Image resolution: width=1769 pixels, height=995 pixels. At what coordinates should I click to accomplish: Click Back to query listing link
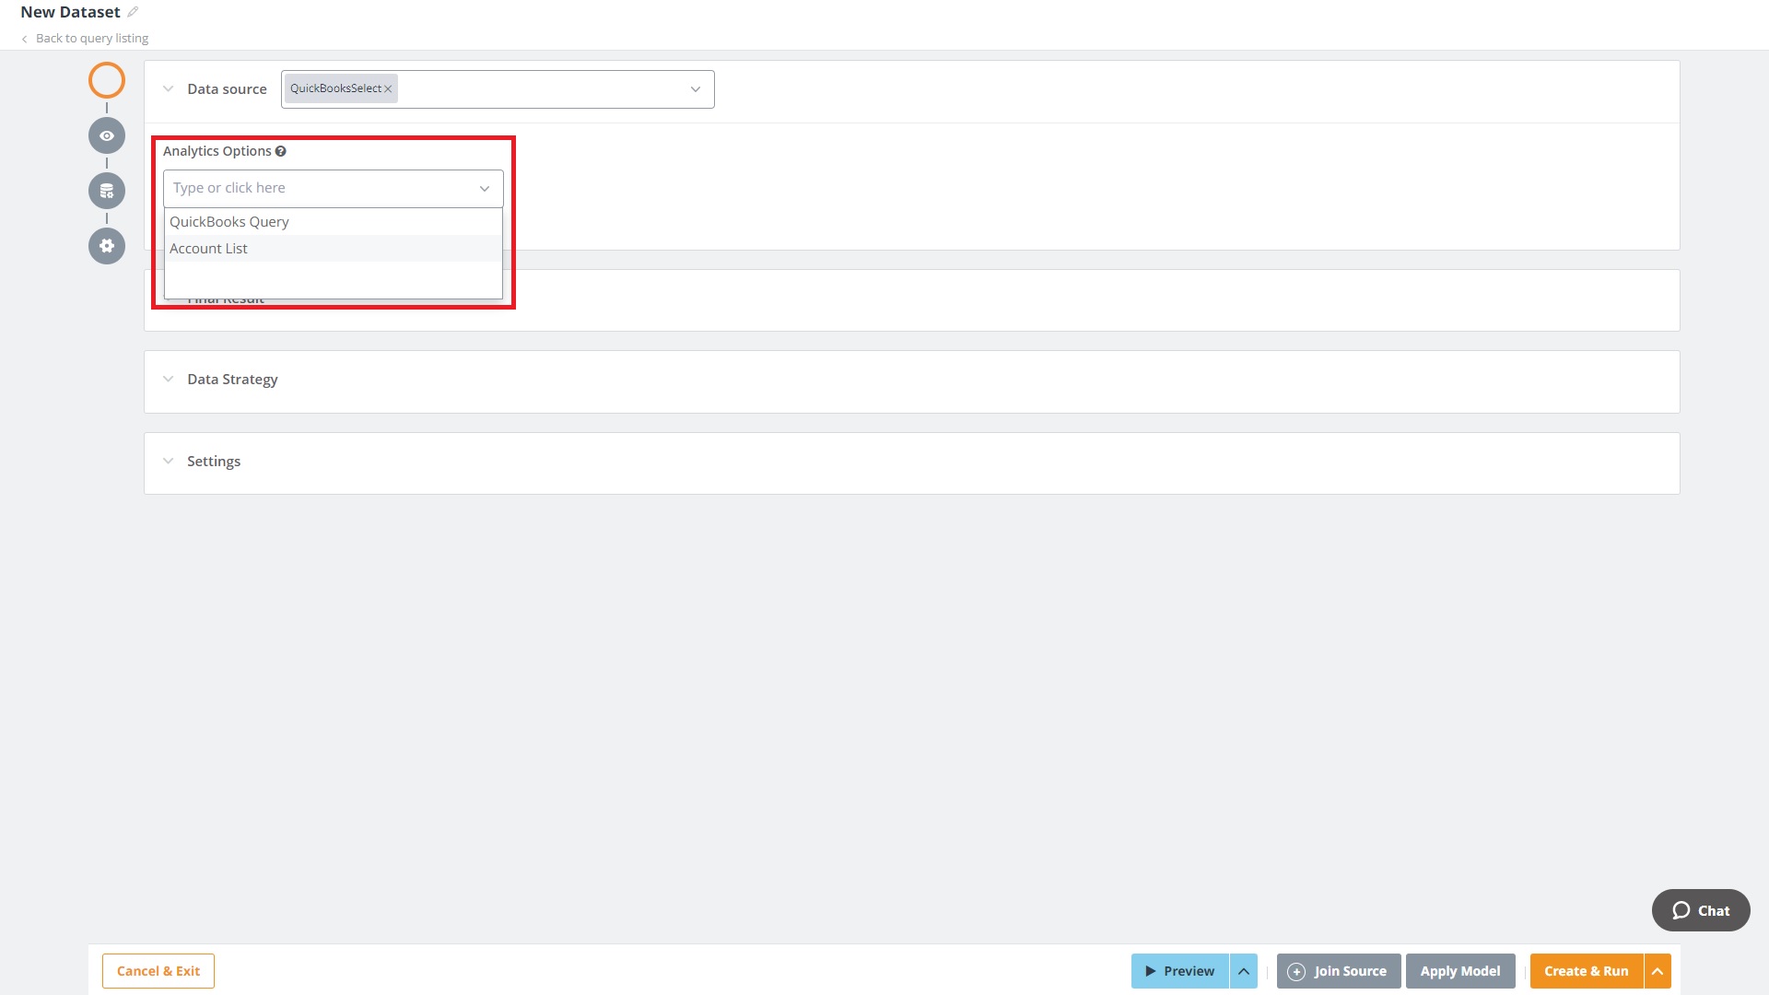click(x=91, y=39)
